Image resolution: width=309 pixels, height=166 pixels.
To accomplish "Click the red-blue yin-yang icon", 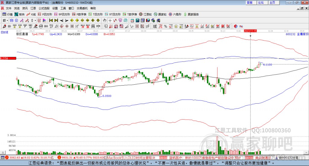I will [x=236, y=26].
